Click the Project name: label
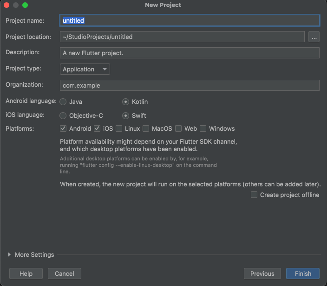Viewport: 327px width, 286px height. click(x=25, y=20)
